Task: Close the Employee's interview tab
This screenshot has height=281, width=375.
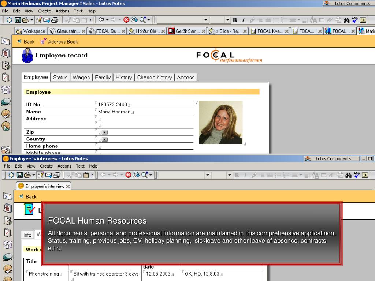Action: (68, 186)
